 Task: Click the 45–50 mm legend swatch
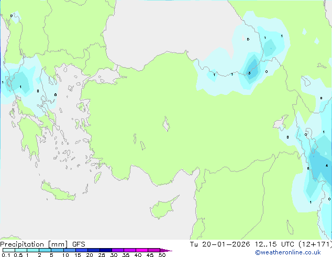tap(154, 250)
